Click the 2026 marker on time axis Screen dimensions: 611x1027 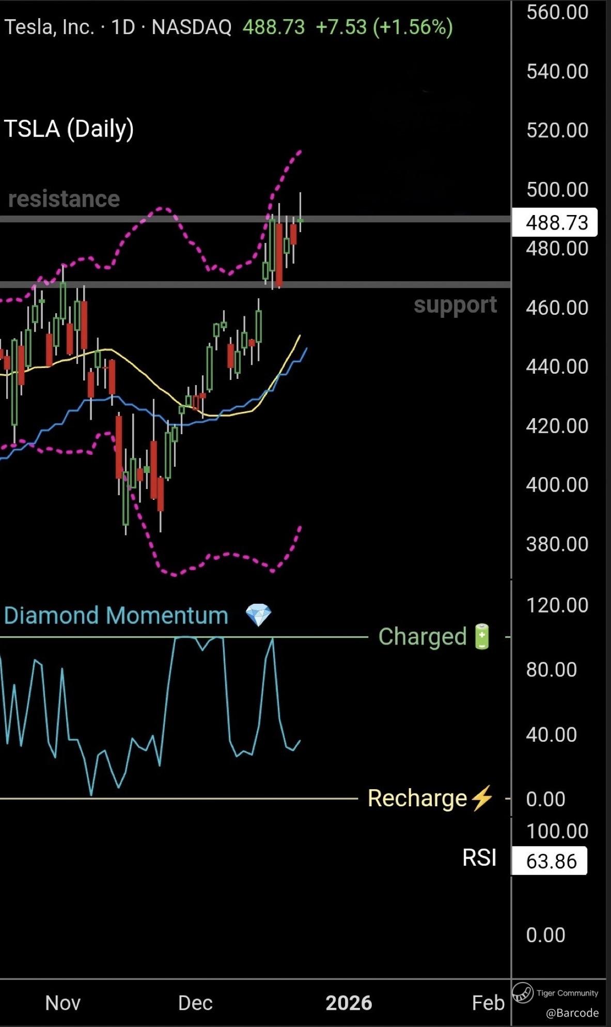click(349, 1003)
